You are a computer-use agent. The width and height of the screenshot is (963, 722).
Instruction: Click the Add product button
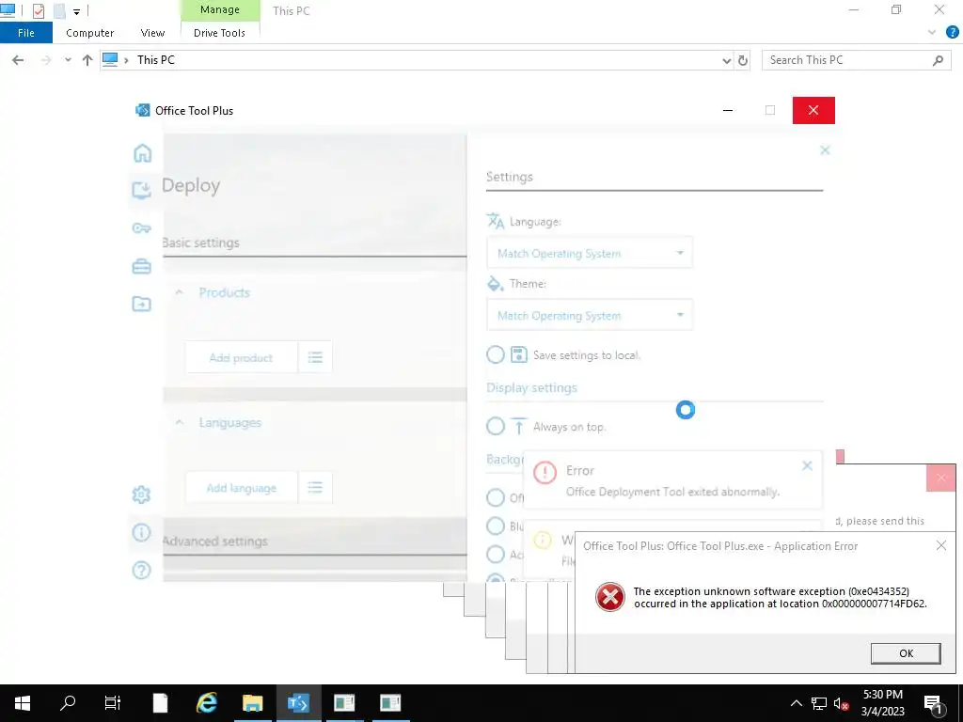tap(241, 357)
